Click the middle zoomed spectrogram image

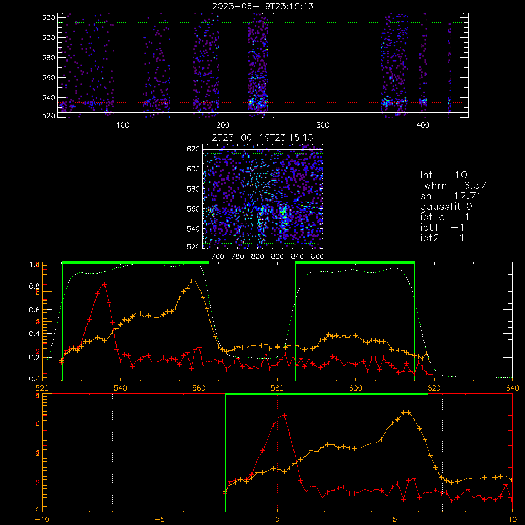[x=263, y=196]
